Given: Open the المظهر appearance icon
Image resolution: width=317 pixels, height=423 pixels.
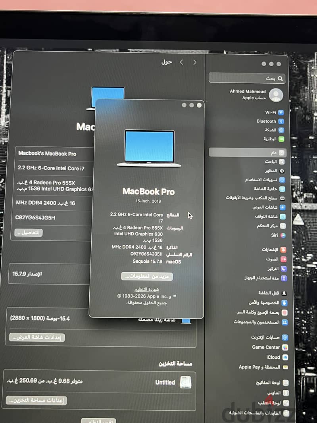Looking at the screenshot, I should tap(282, 171).
